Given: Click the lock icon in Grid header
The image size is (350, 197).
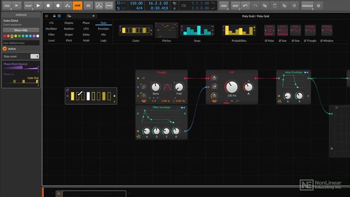Looking at the screenshot, I should click(54, 16).
